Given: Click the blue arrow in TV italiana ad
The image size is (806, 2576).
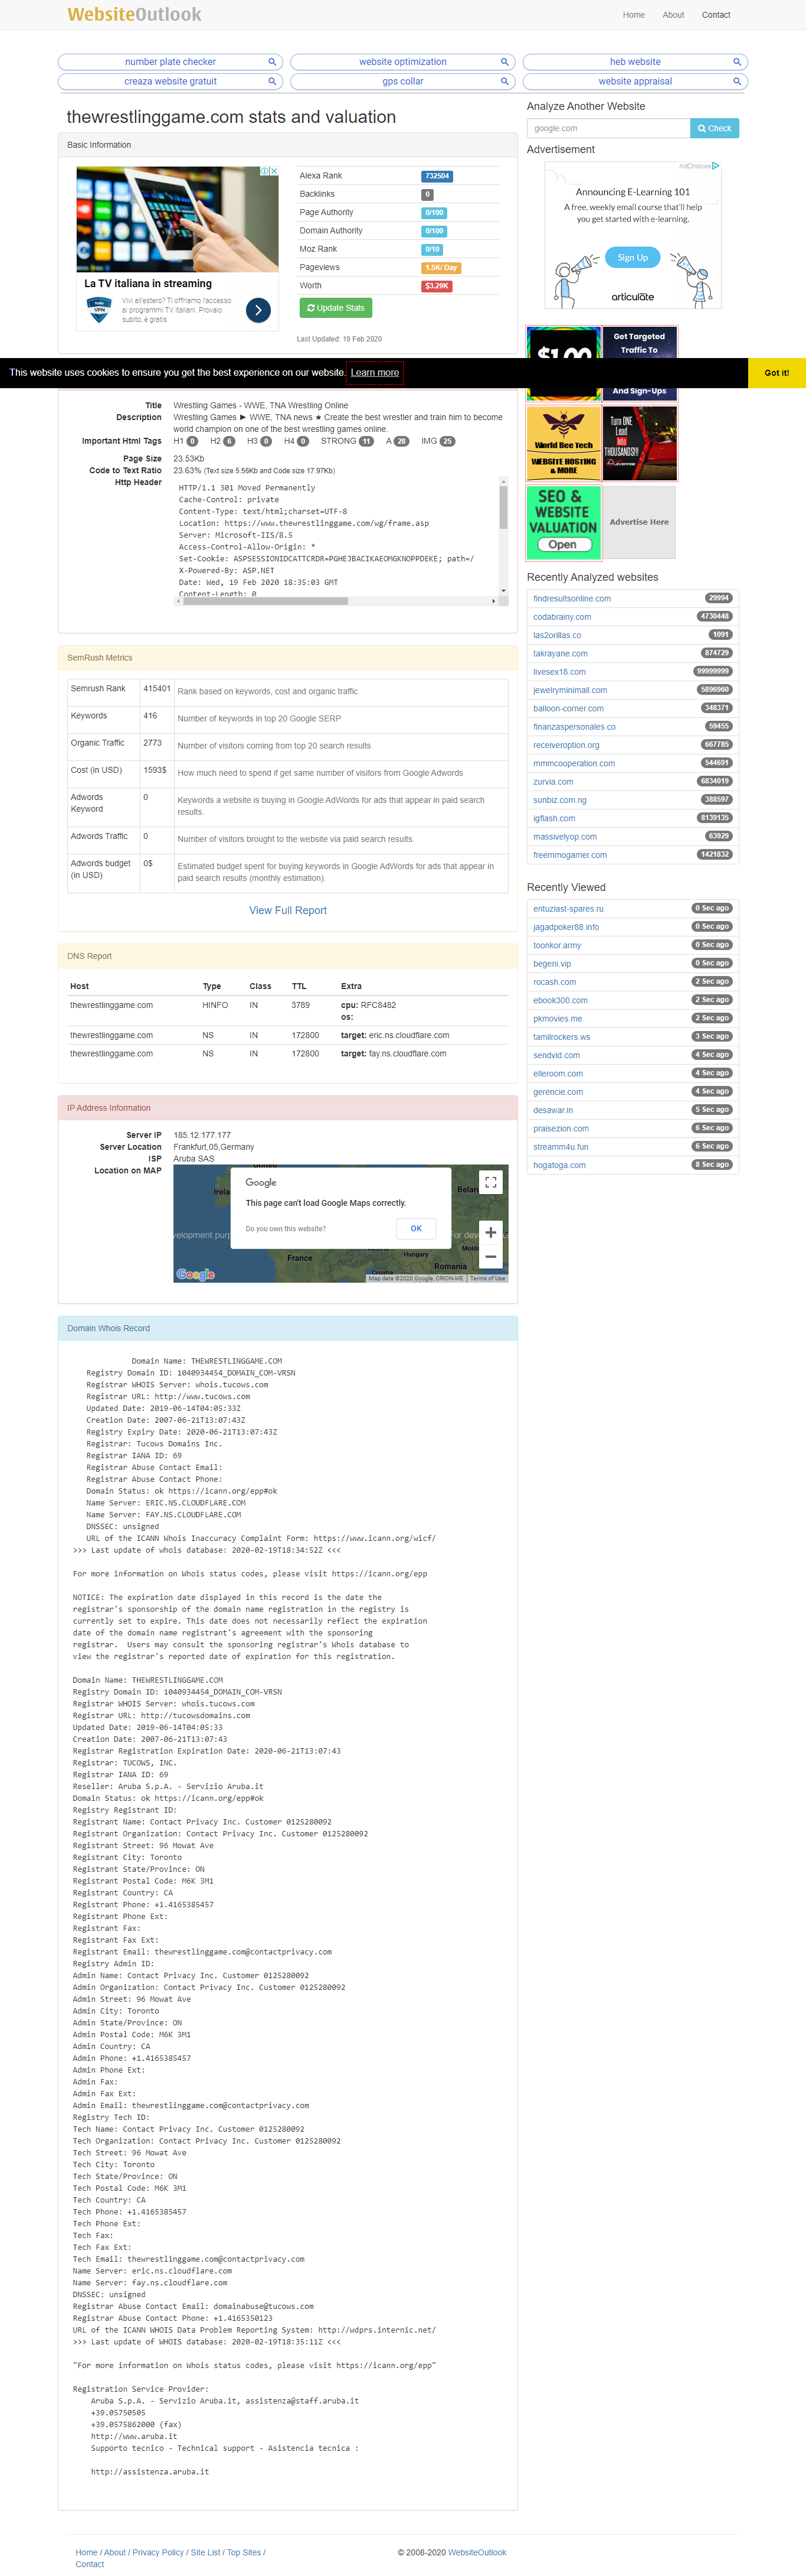Looking at the screenshot, I should pyautogui.click(x=258, y=310).
